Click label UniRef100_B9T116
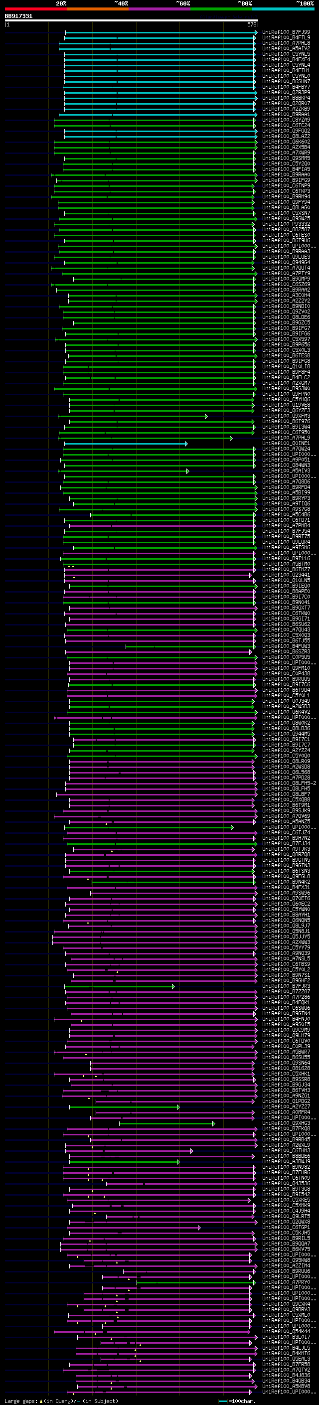The width and height of the screenshot is (319, 1405). tap(286, 559)
